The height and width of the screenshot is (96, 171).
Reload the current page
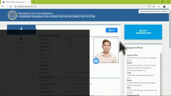coord(11,6)
